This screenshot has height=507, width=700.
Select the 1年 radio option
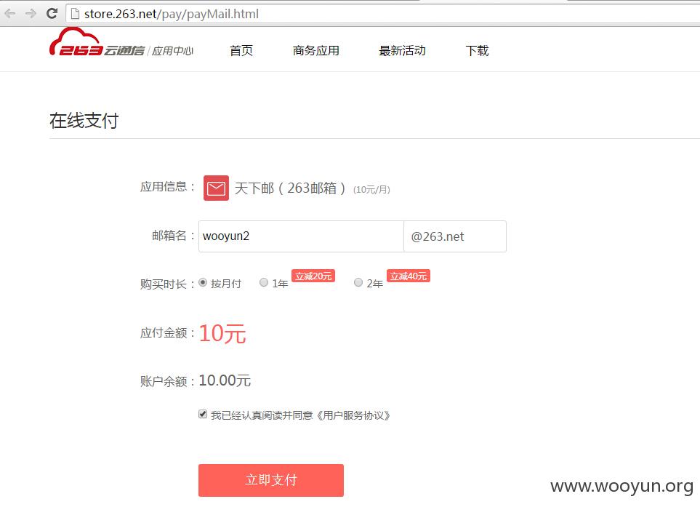[264, 282]
